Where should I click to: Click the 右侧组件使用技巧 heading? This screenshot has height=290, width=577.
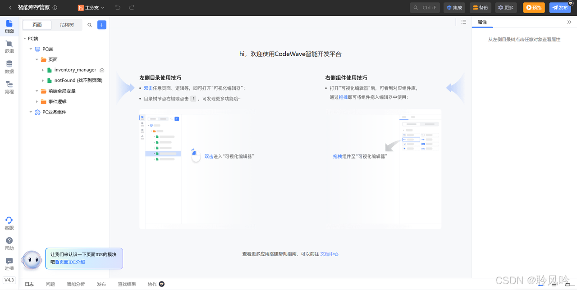[346, 77]
